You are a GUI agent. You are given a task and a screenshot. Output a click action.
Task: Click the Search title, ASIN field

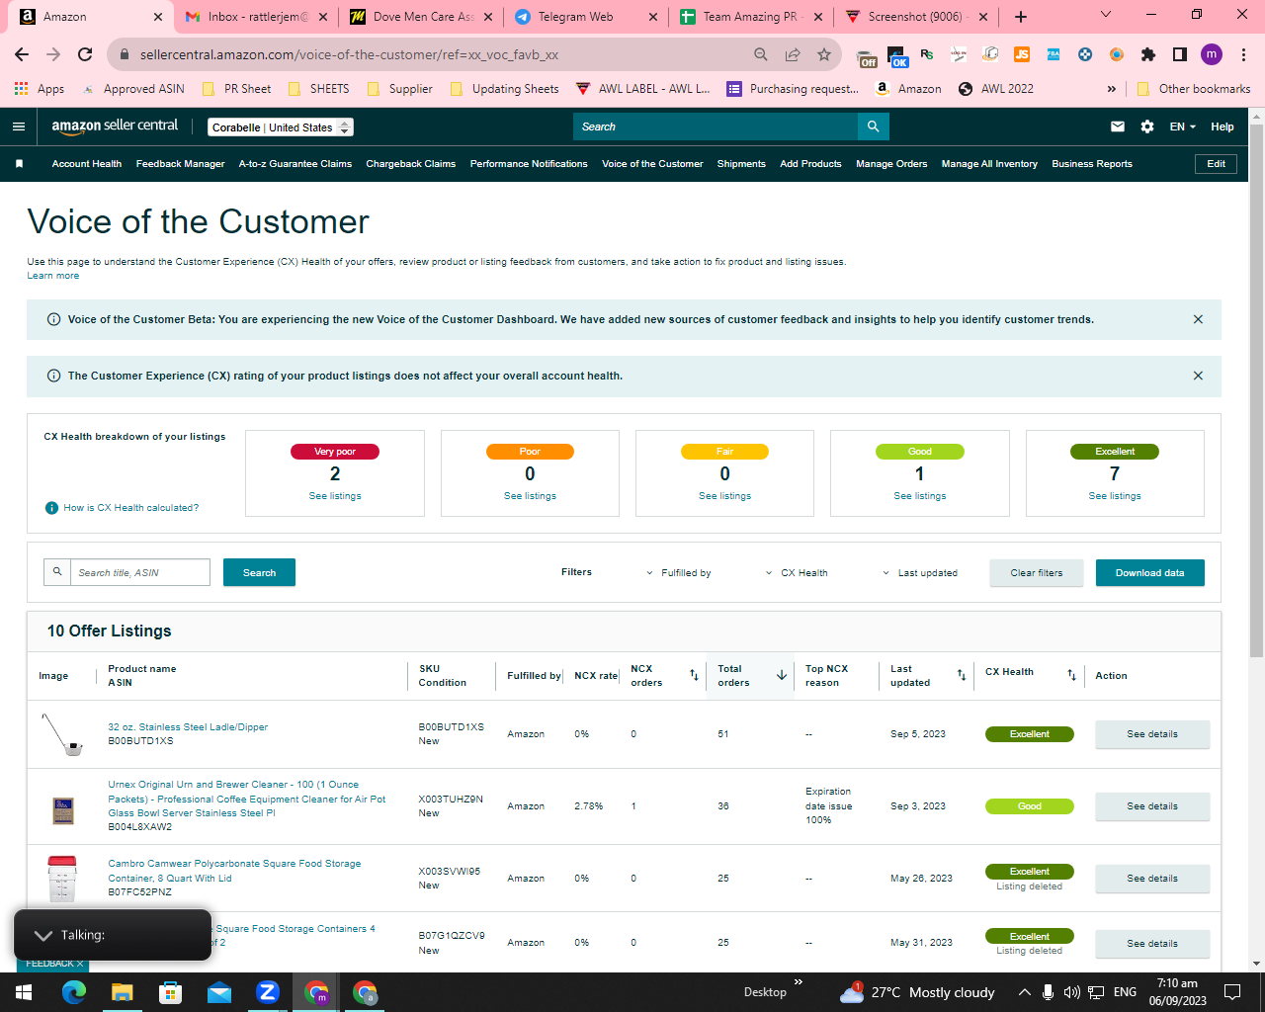139,573
